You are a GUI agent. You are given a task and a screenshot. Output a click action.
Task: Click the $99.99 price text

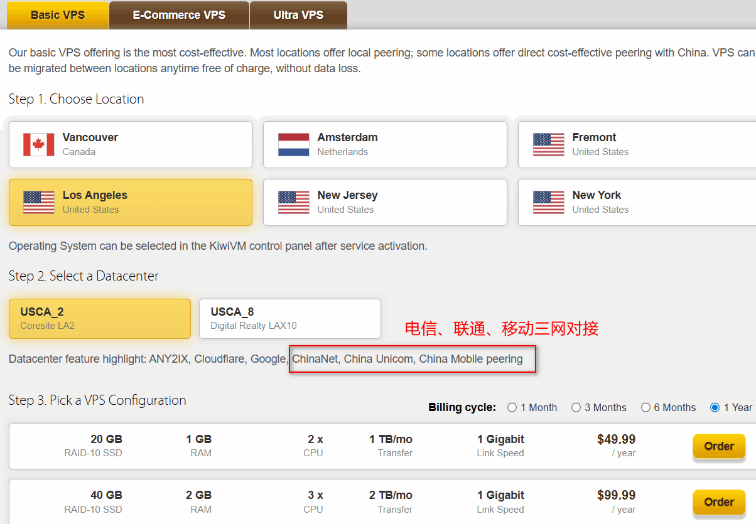(x=616, y=495)
